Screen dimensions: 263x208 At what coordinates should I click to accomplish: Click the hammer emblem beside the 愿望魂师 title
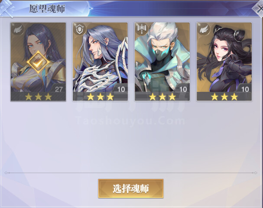pos(7,9)
